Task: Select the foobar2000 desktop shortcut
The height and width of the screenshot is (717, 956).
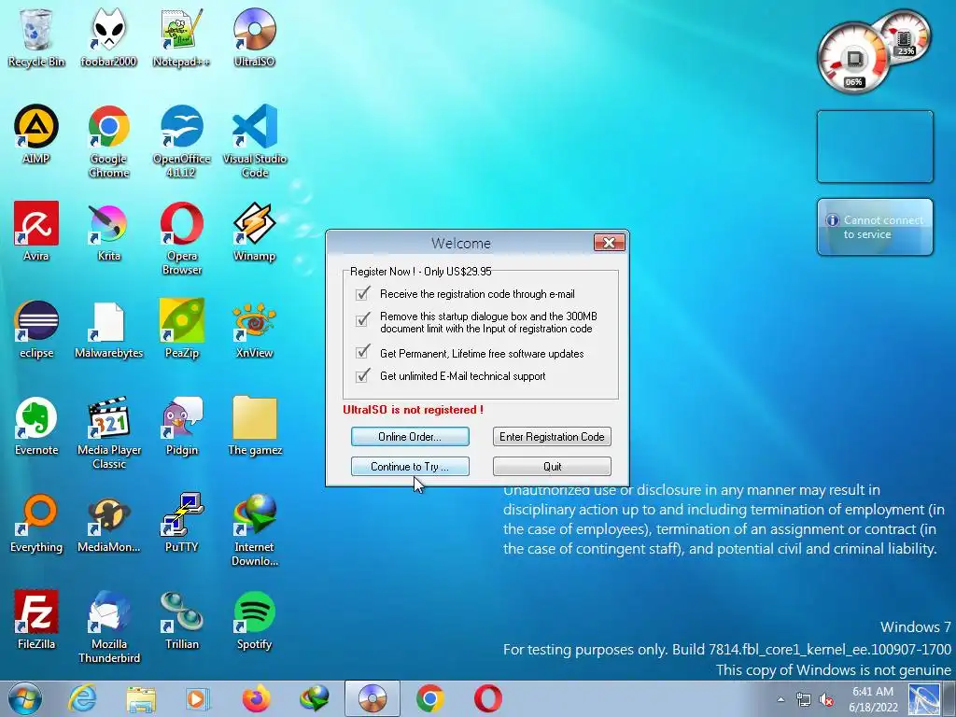Action: tap(108, 38)
